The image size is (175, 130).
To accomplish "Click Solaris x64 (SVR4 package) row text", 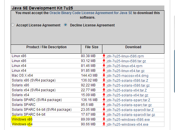I will (x=33, y=90).
